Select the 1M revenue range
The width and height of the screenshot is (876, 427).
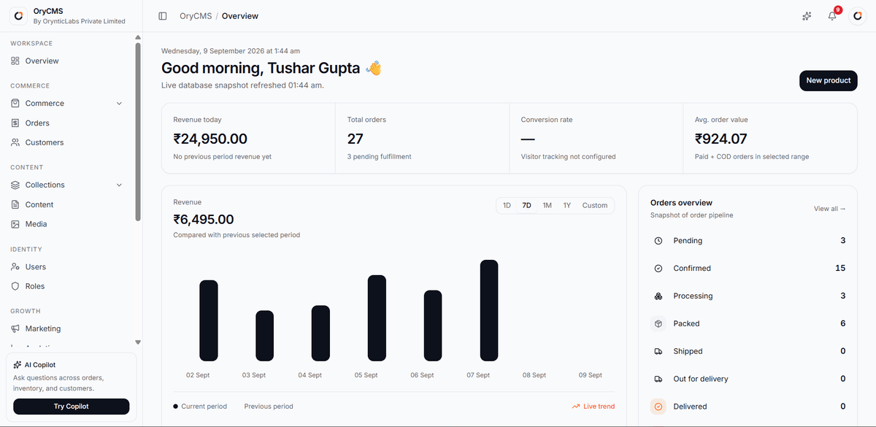(x=547, y=206)
